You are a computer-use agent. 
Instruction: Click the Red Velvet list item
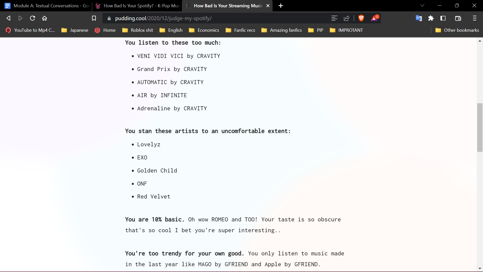(x=154, y=197)
